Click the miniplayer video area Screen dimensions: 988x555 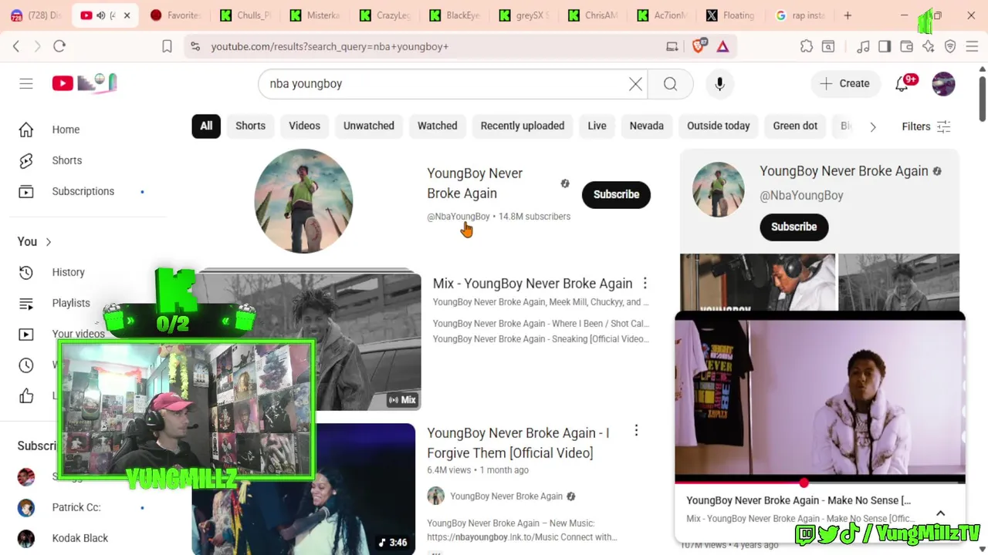(x=820, y=398)
